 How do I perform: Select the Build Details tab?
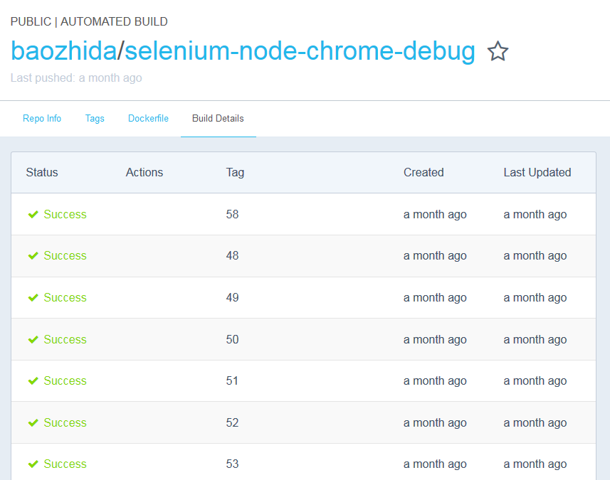[218, 118]
